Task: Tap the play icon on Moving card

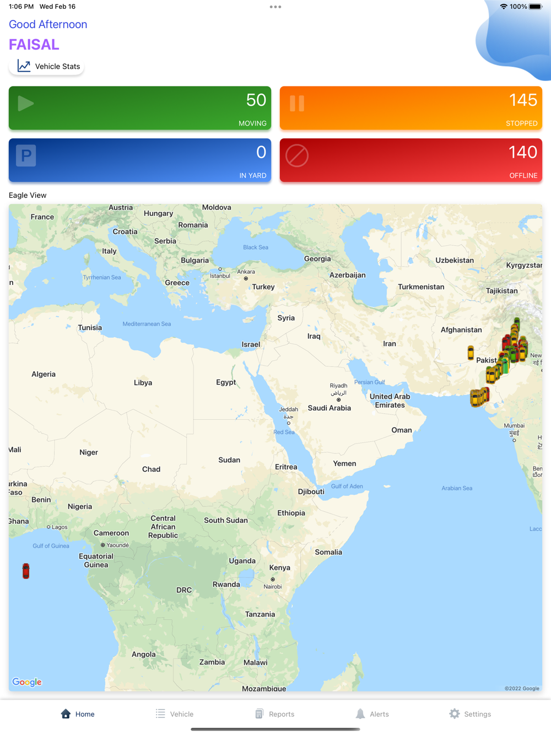Action: click(25, 104)
